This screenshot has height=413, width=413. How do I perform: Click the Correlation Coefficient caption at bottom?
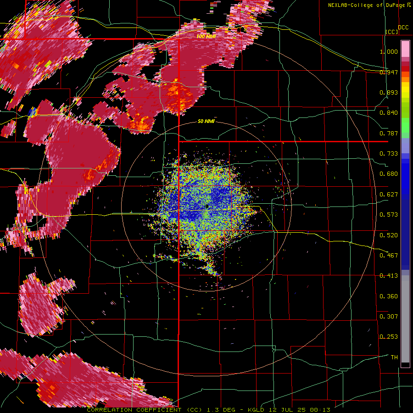[x=209, y=410]
